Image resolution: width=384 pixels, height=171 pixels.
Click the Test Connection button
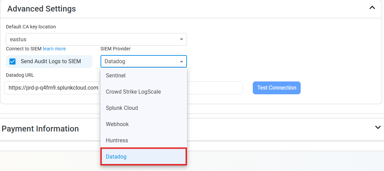[x=276, y=88]
